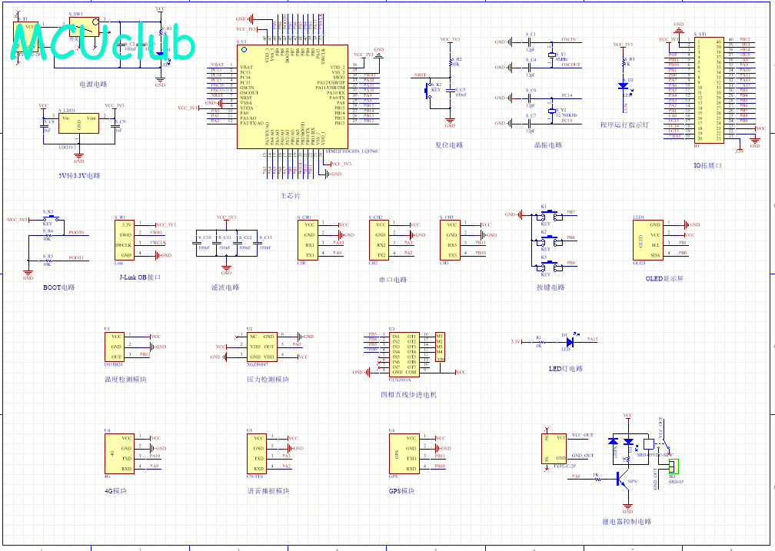Select the 8MHz crystal S_Y1
Screen dimensions: 775x551
pos(551,56)
